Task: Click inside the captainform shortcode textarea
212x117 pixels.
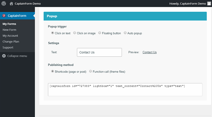Action: (125, 90)
